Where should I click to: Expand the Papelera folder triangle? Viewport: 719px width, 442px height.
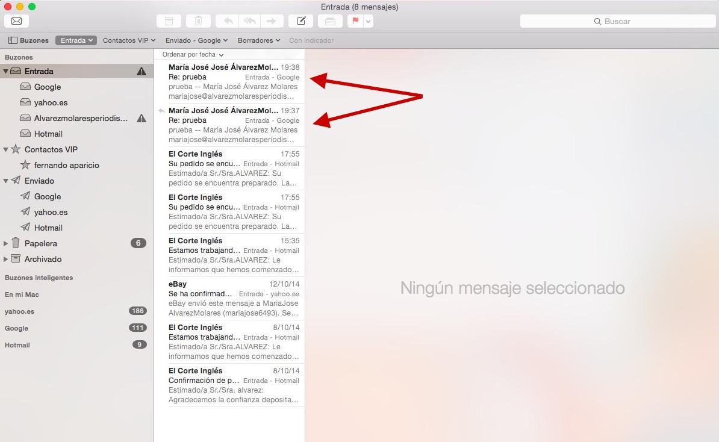[x=6, y=243]
